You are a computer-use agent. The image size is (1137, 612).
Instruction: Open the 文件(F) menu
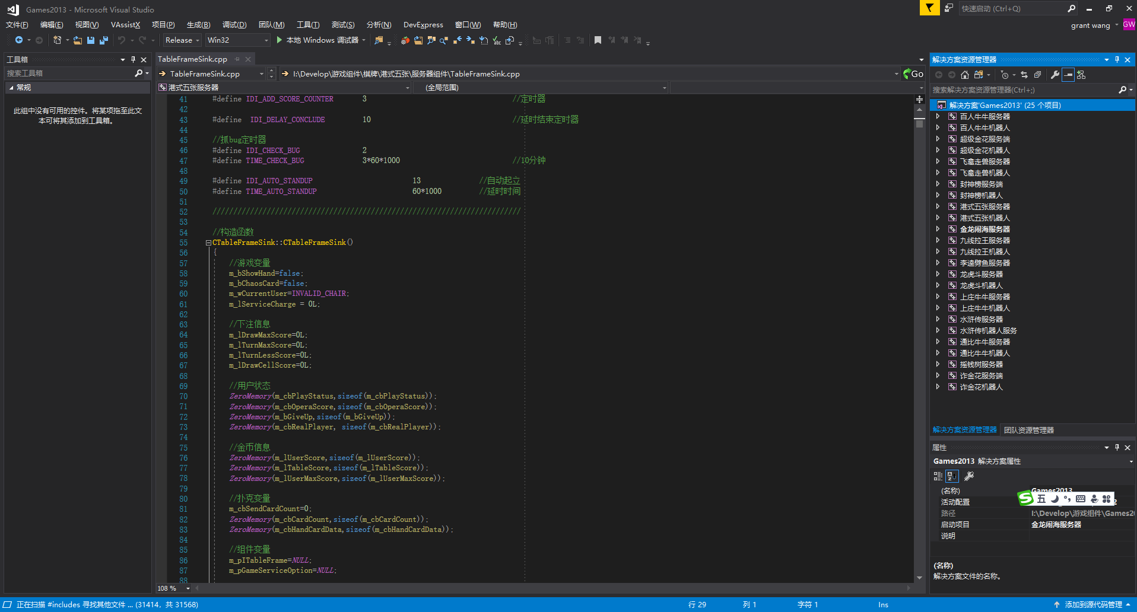[x=17, y=24]
